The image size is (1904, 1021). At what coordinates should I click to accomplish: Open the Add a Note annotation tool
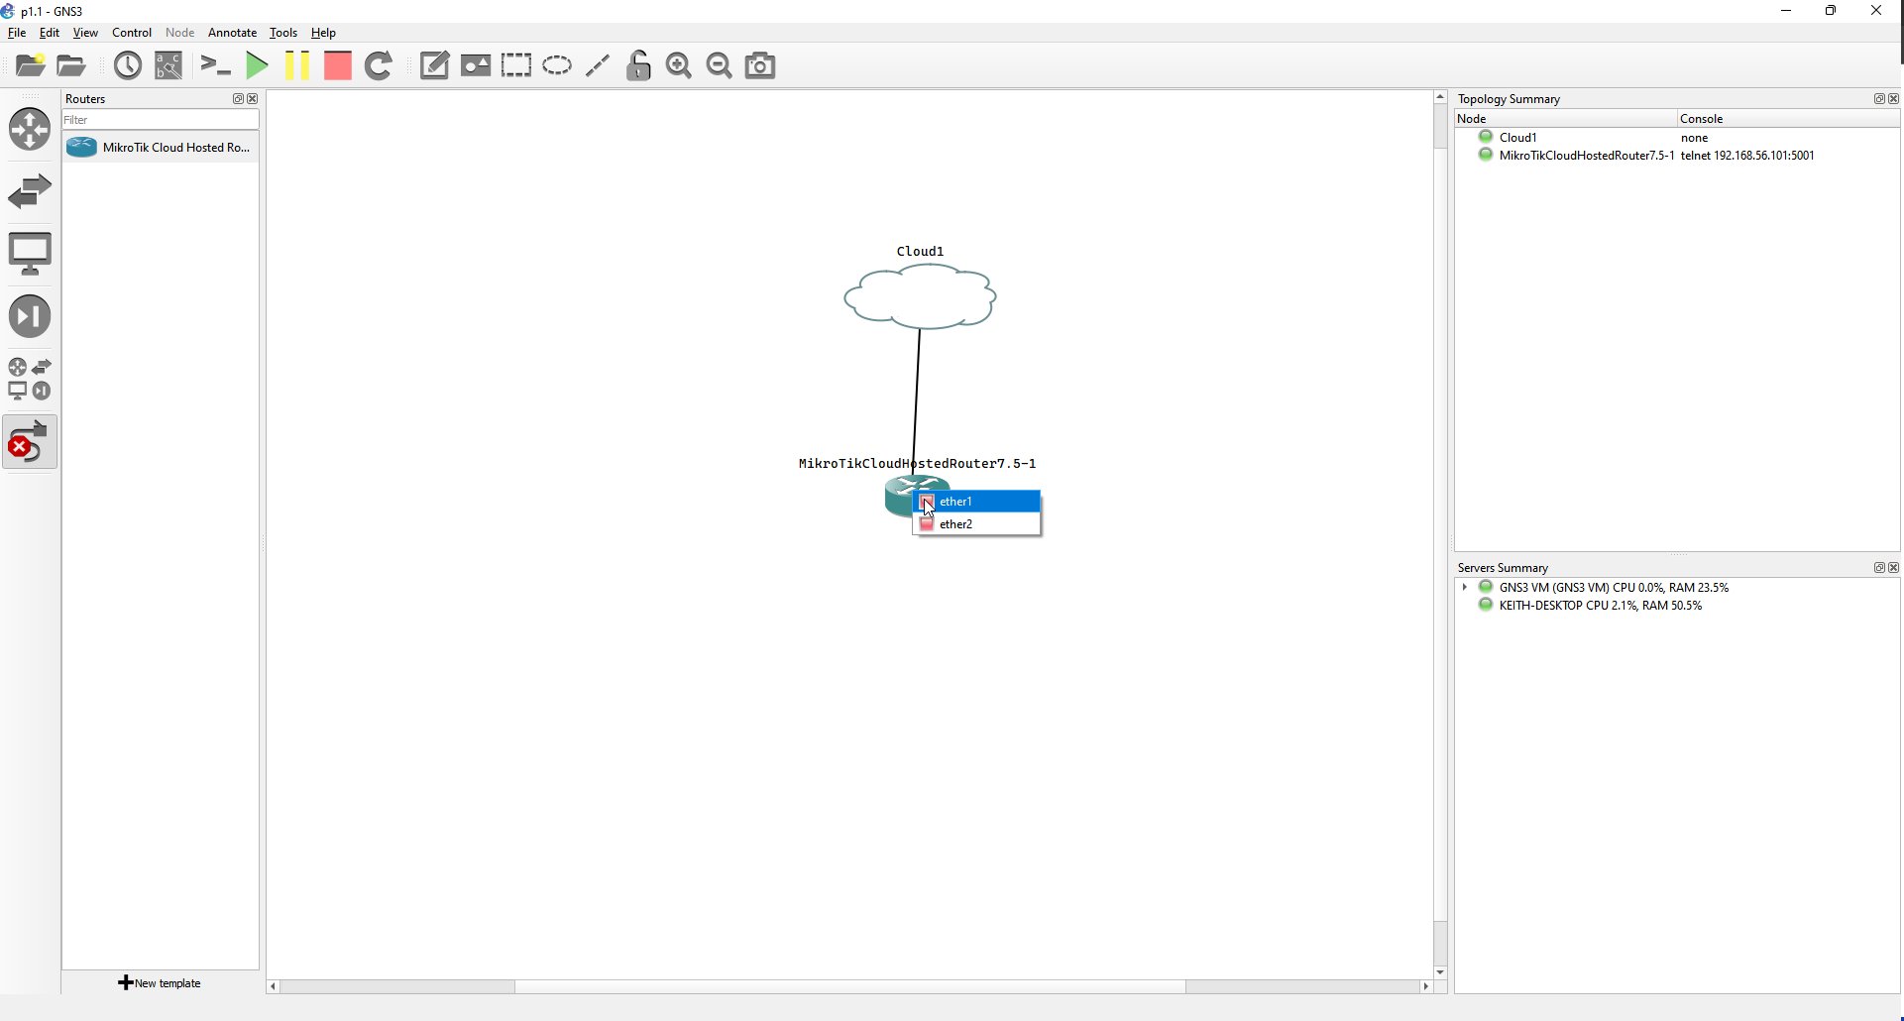pyautogui.click(x=434, y=65)
